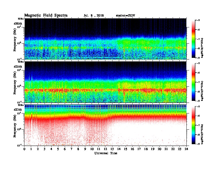This screenshot has width=222, height=171.
Task: Click the -5 value on dH/dt color bar
Action: click(x=198, y=20)
